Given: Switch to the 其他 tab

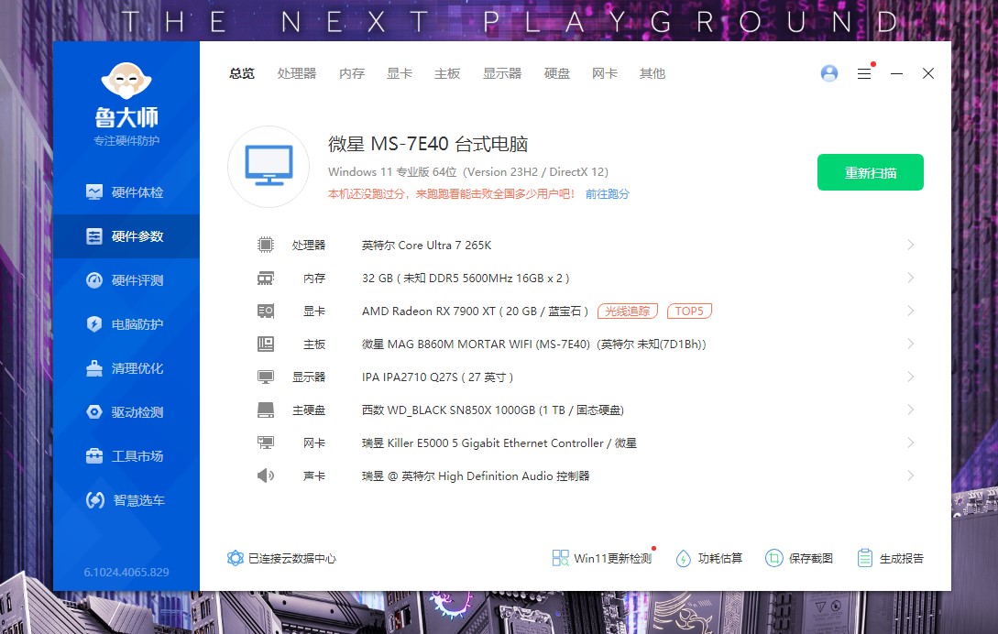Looking at the screenshot, I should coord(653,73).
